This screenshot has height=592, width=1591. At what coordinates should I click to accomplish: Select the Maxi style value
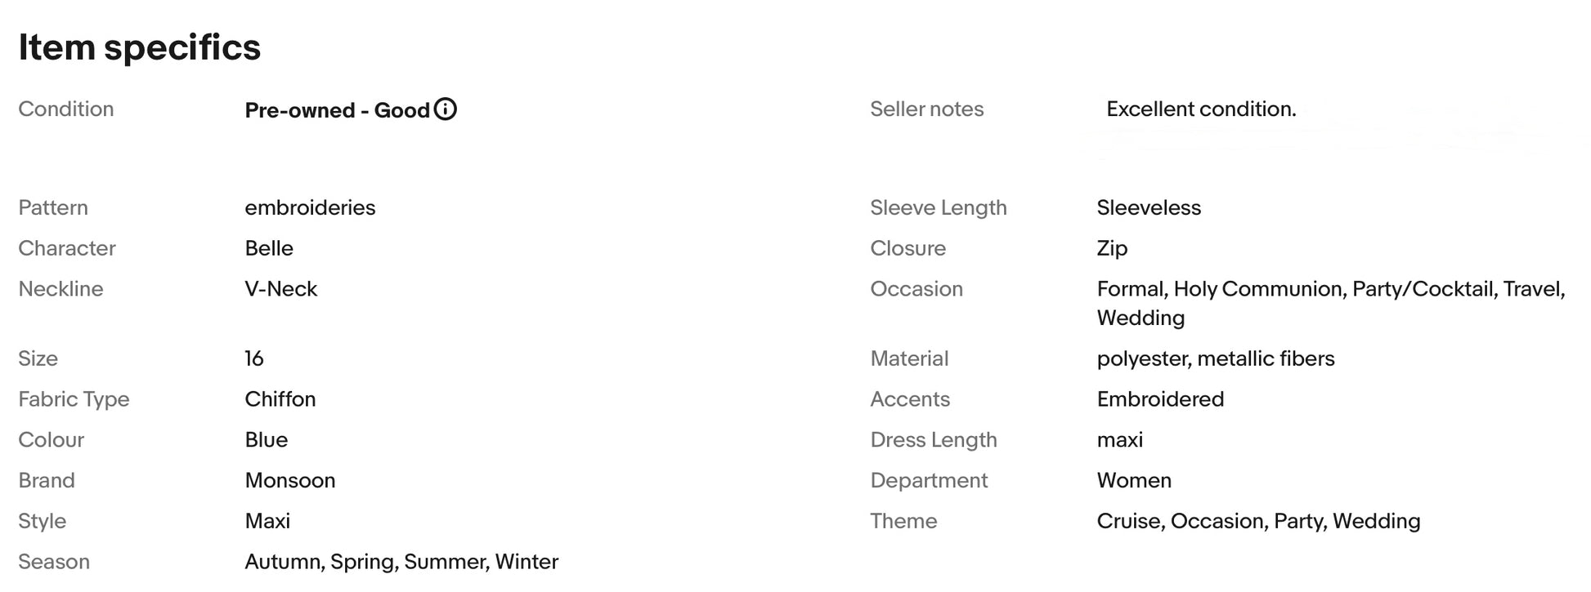pyautogui.click(x=267, y=521)
